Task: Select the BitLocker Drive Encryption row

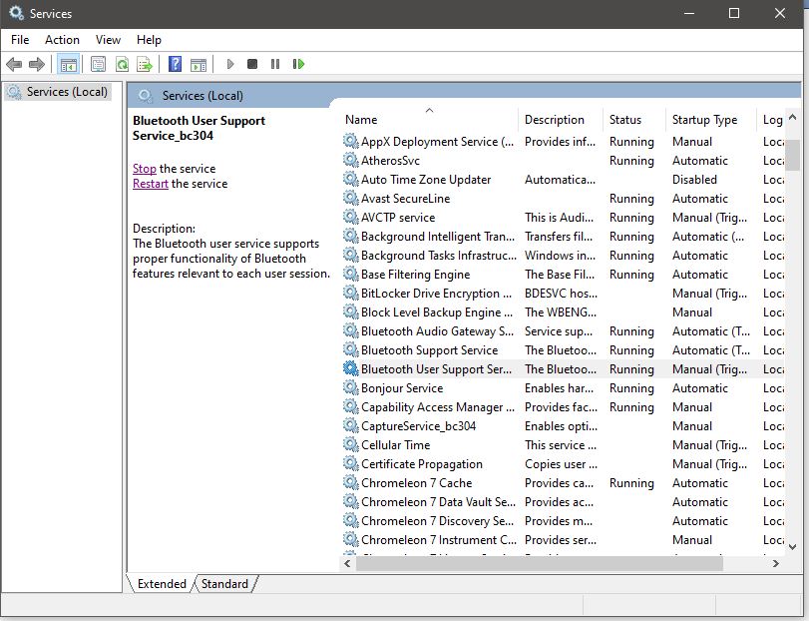Action: point(563,294)
